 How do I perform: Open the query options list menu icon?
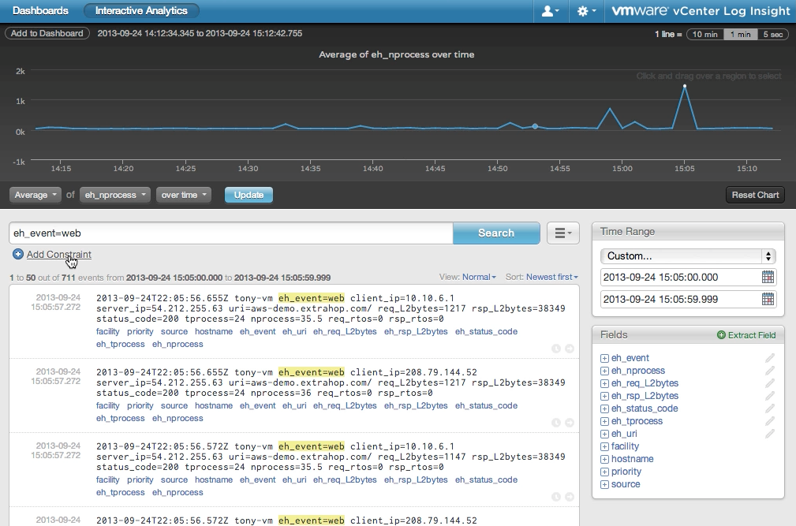(x=563, y=233)
